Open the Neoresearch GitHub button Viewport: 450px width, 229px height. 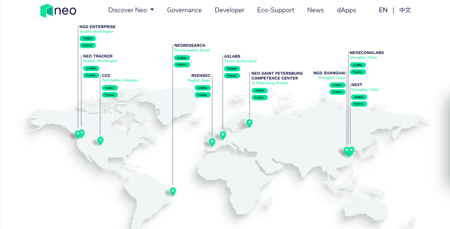pyautogui.click(x=182, y=58)
